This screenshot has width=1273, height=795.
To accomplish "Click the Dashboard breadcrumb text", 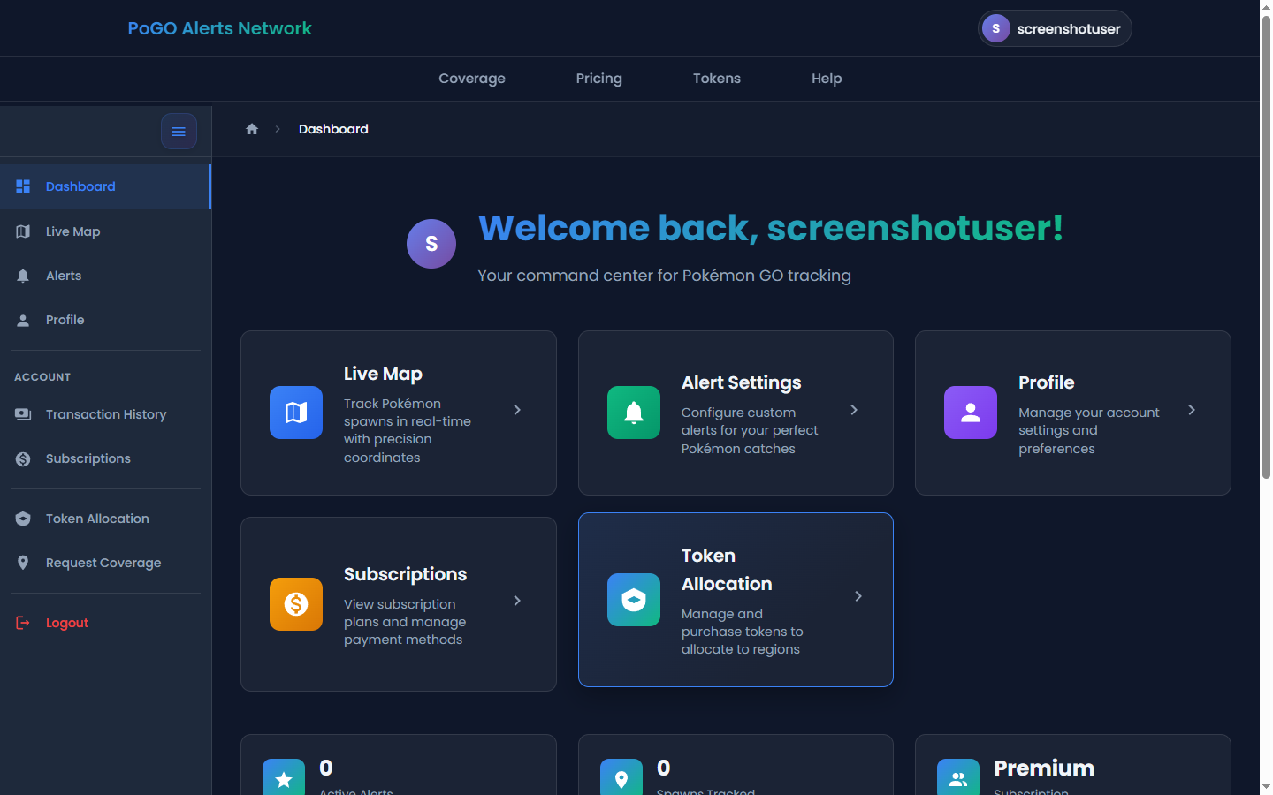I will pyautogui.click(x=333, y=129).
